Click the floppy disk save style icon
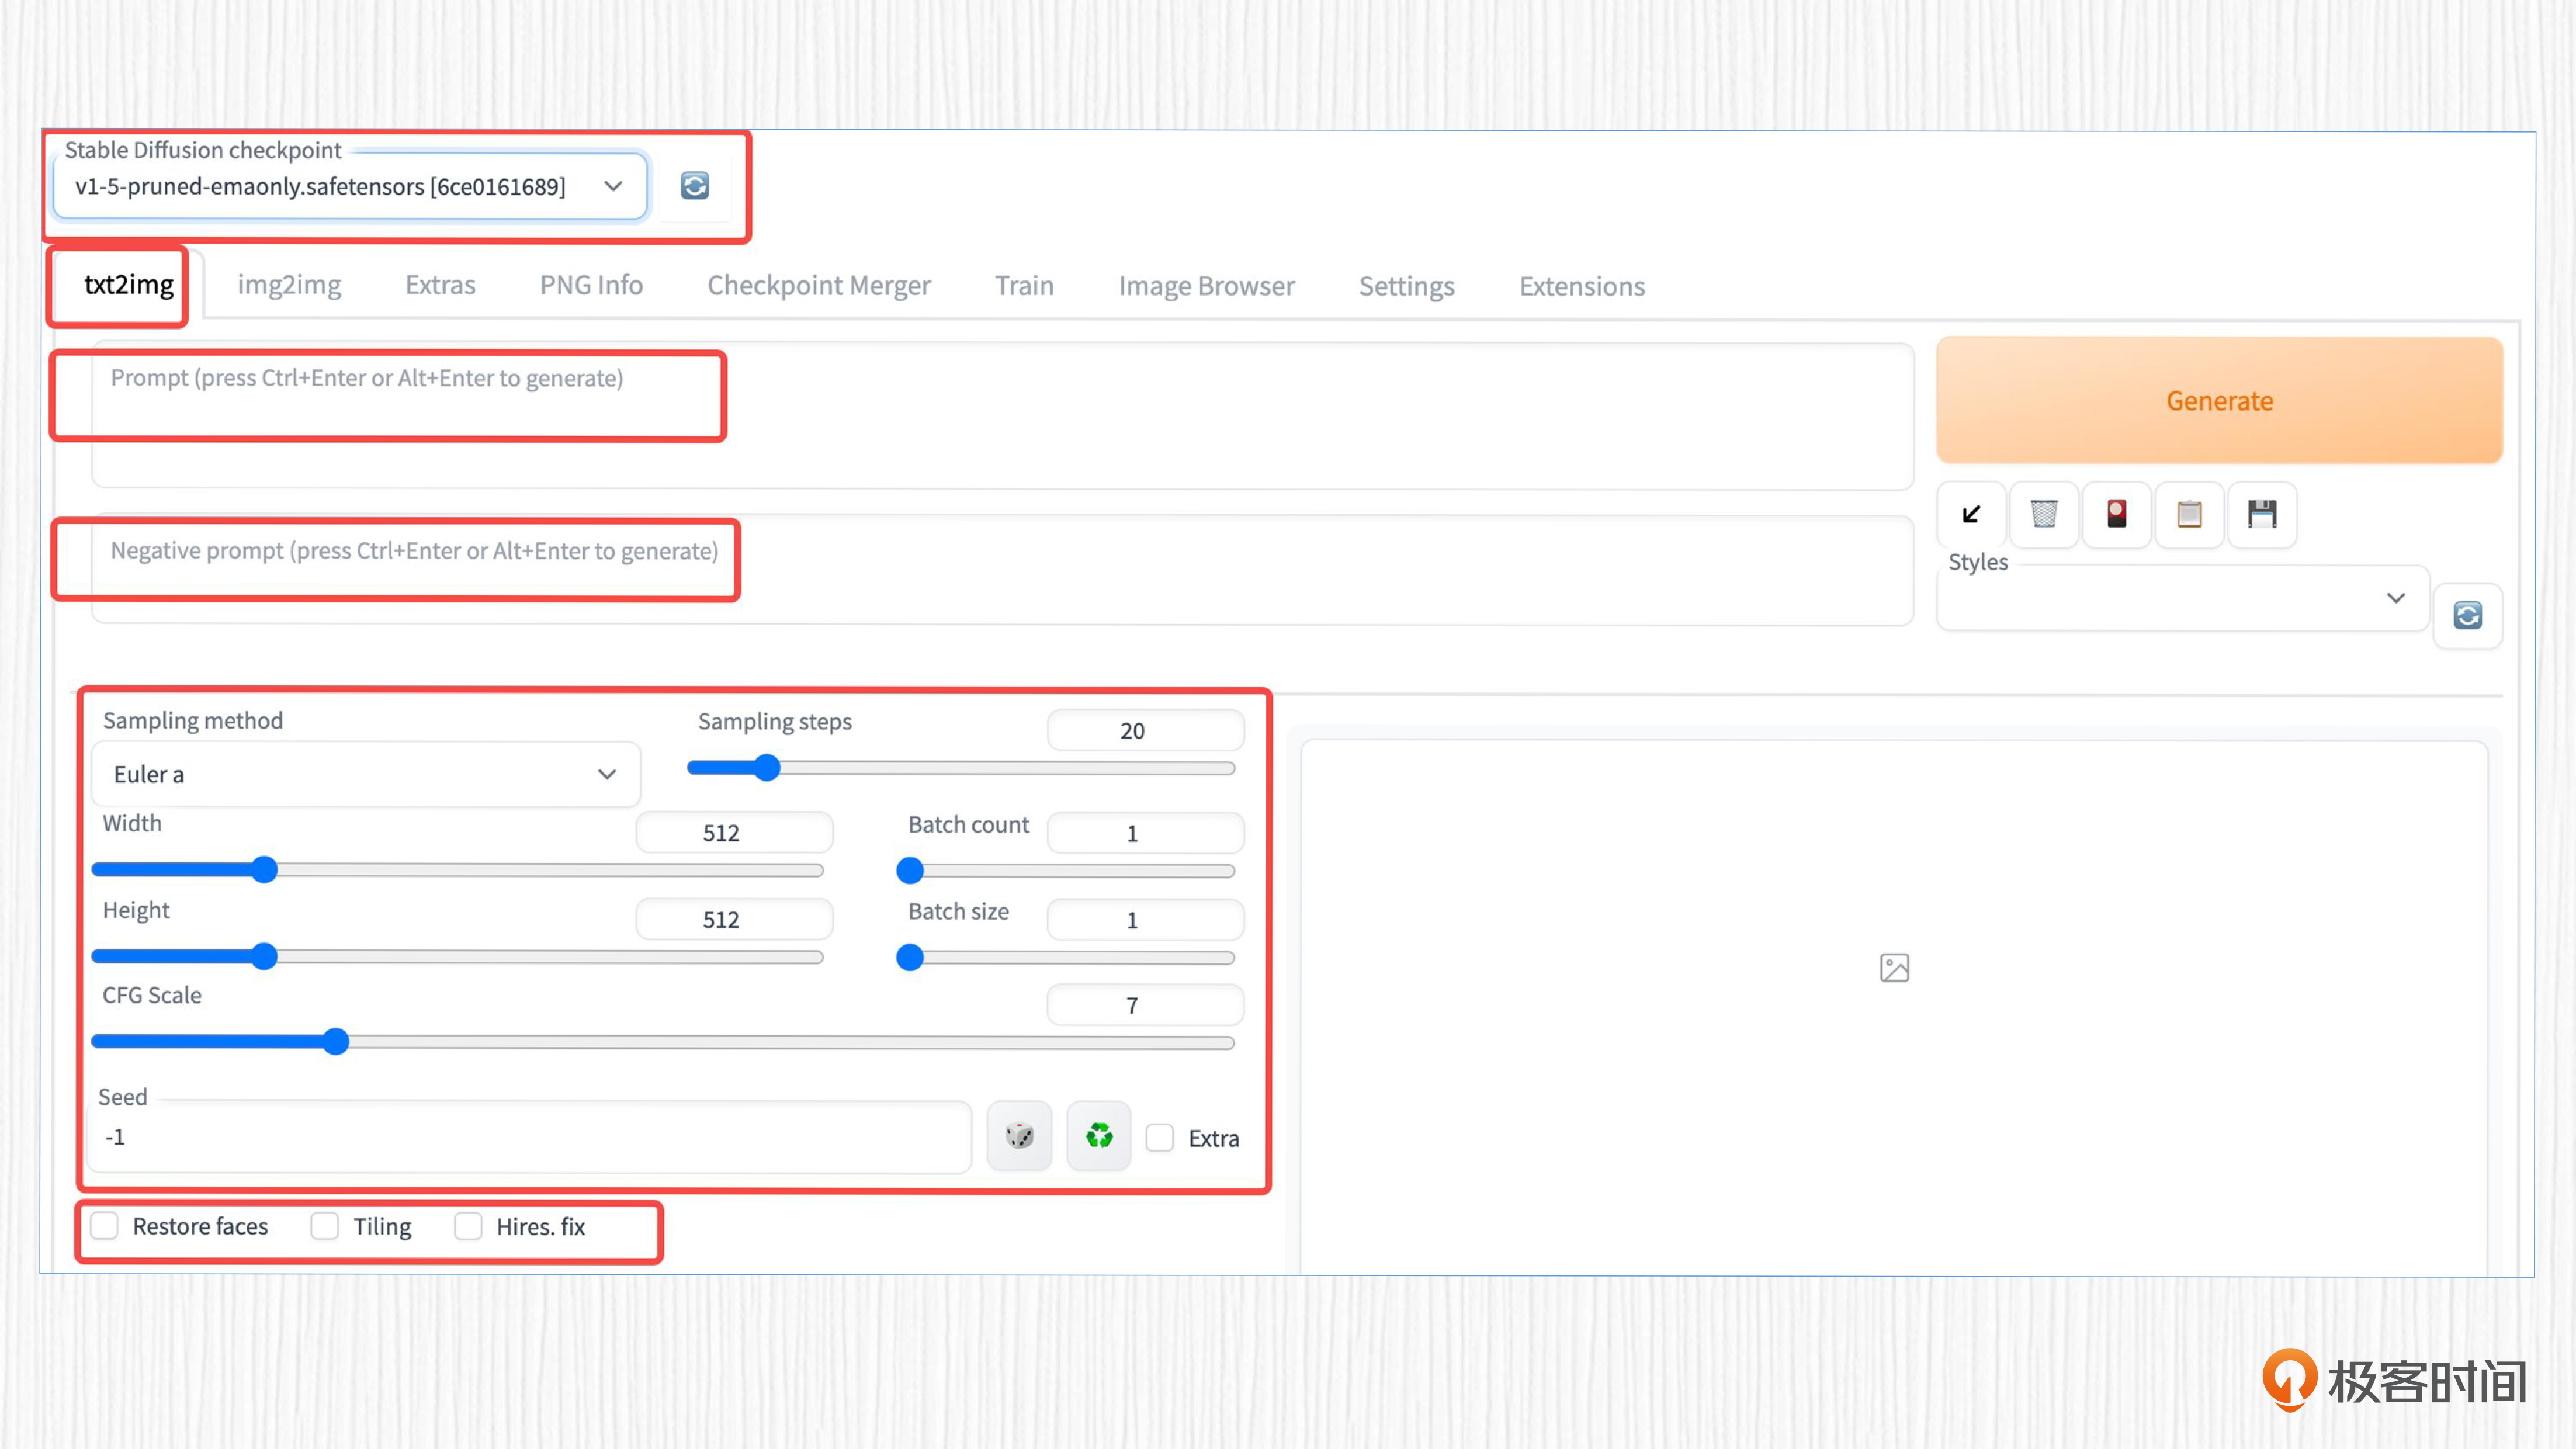Viewport: 2576px width, 1449px height. (x=2261, y=514)
